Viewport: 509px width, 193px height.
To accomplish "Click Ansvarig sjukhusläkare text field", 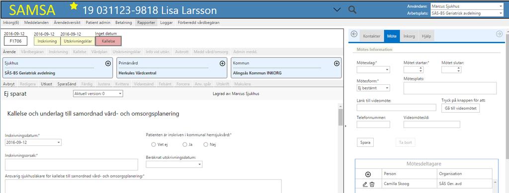I will [143, 186].
